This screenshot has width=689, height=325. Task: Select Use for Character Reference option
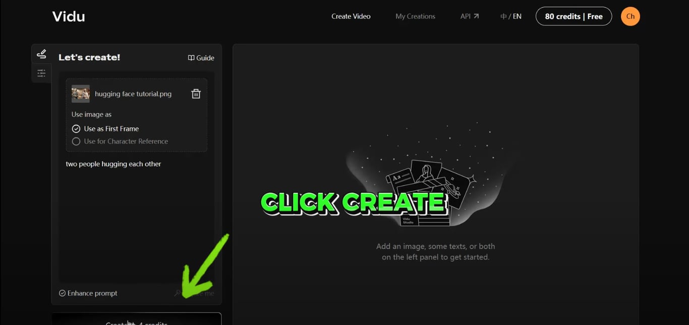[120, 141]
